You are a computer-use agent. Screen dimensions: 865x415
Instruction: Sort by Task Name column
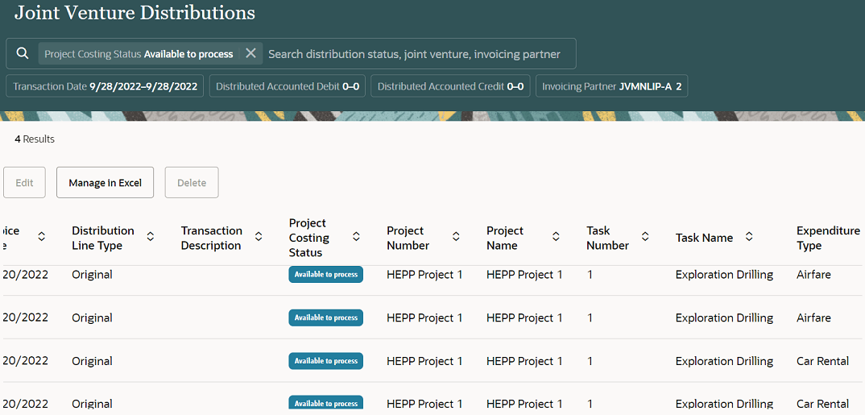[749, 237]
